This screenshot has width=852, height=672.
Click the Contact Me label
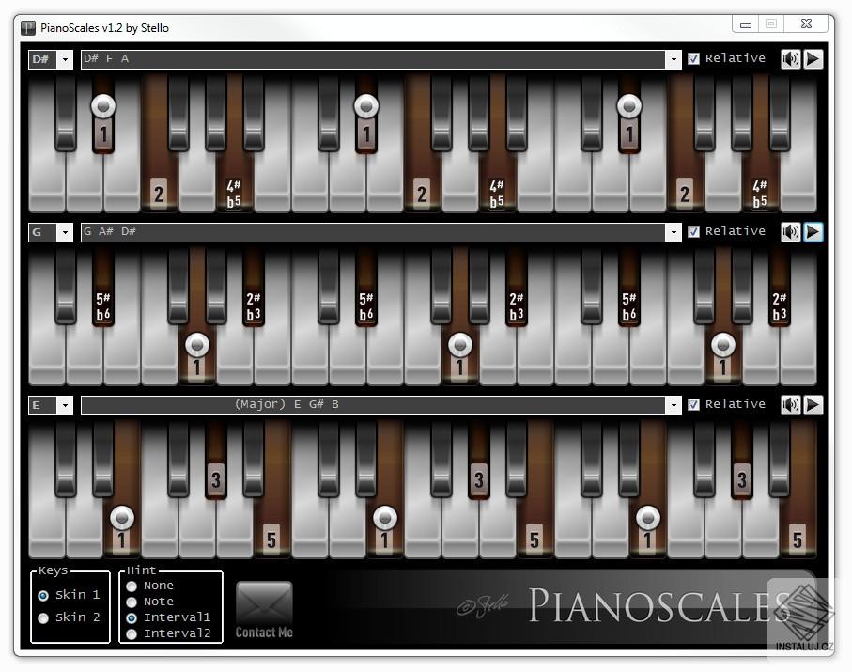264,633
